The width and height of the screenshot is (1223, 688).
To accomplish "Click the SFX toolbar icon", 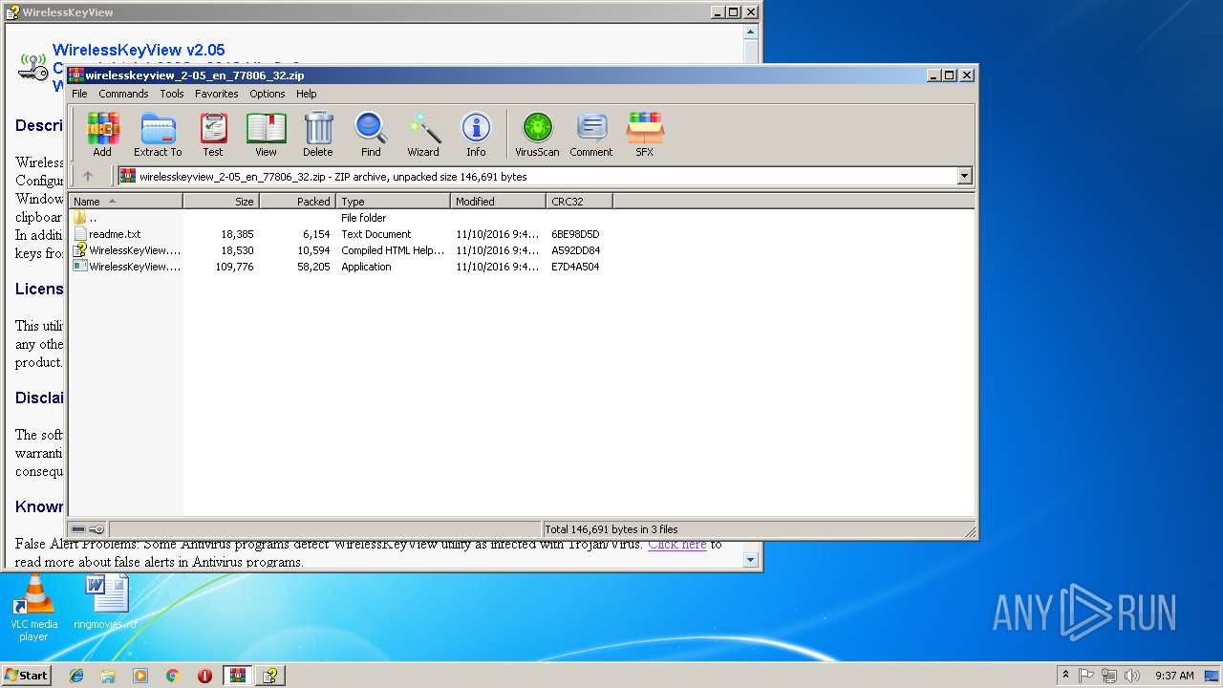I will pyautogui.click(x=645, y=134).
